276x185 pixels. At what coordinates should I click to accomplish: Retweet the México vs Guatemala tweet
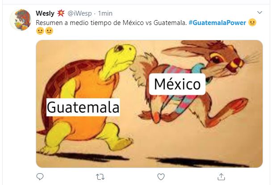click(x=100, y=177)
